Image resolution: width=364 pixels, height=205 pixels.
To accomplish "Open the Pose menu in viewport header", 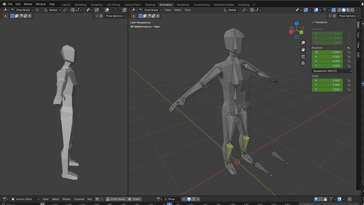I will 188,10.
